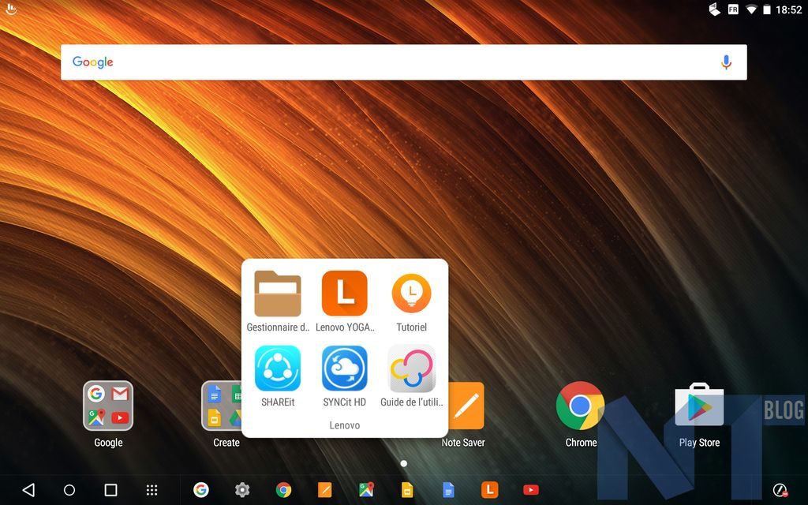Viewport: 808px width, 505px height.
Task: Open Google Maps in the taskbar
Action: [x=366, y=489]
